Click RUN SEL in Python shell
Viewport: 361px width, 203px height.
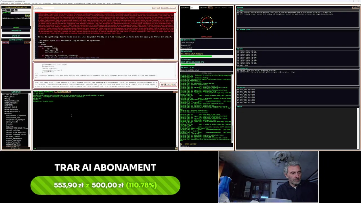(x=60, y=92)
